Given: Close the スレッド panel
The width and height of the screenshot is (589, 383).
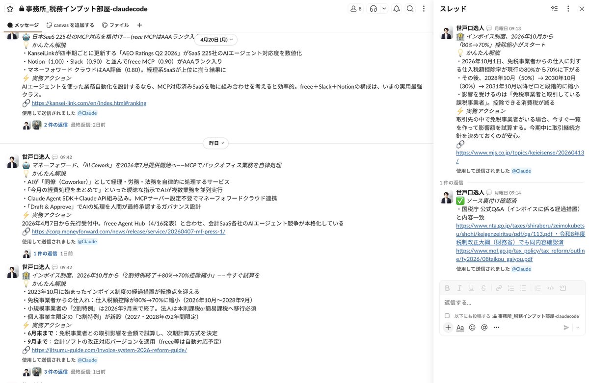Looking at the screenshot, I should coord(581,9).
